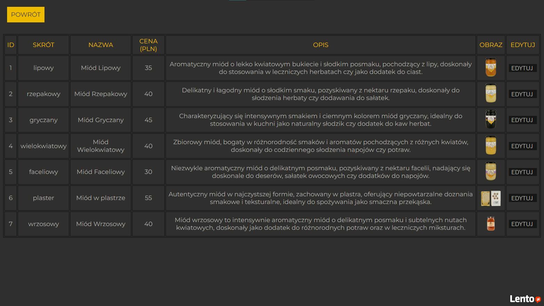This screenshot has height=306, width=544.
Task: Edit the gryczany honey entry
Action: [x=522, y=120]
